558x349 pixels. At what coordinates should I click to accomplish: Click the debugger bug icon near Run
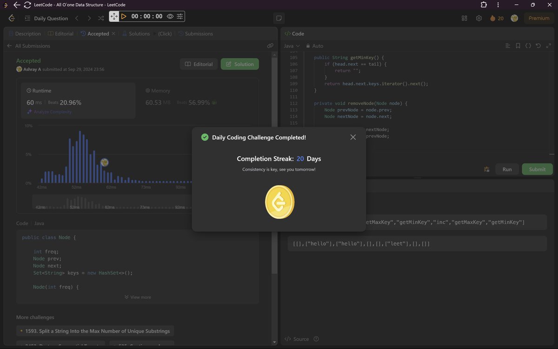(x=487, y=169)
